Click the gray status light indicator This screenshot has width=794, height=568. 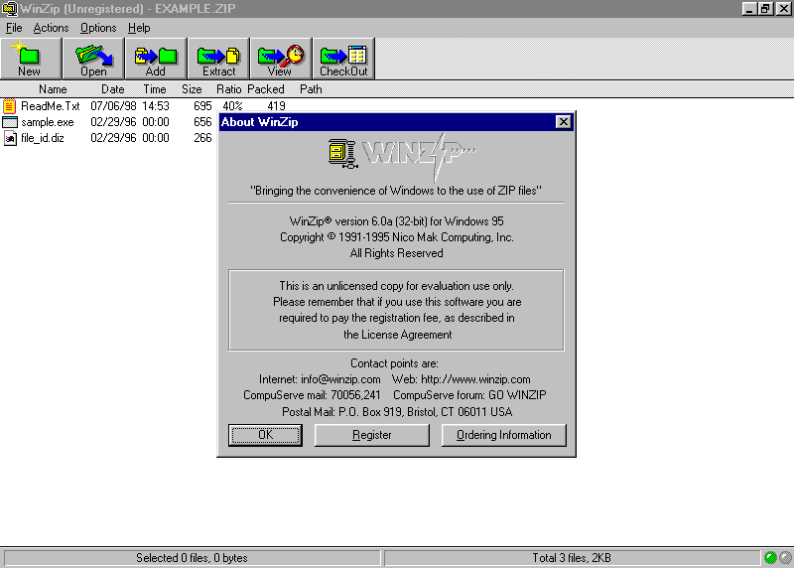785,558
